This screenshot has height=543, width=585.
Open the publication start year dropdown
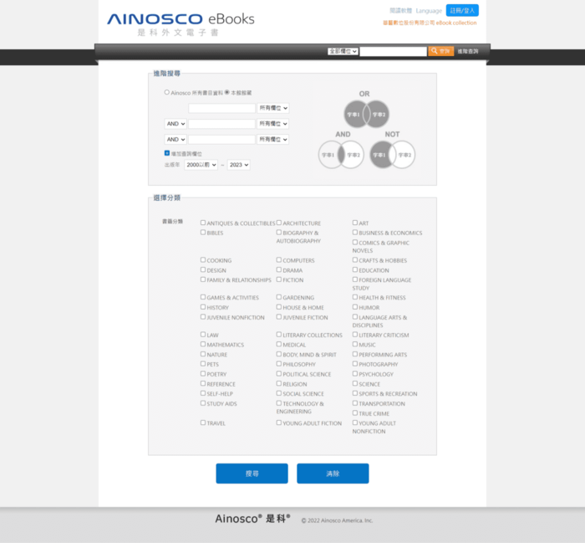pyautogui.click(x=201, y=165)
